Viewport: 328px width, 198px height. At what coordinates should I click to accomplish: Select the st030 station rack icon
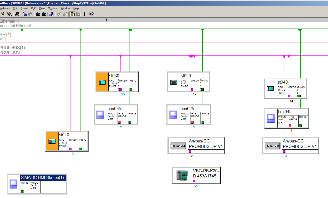[102, 82]
